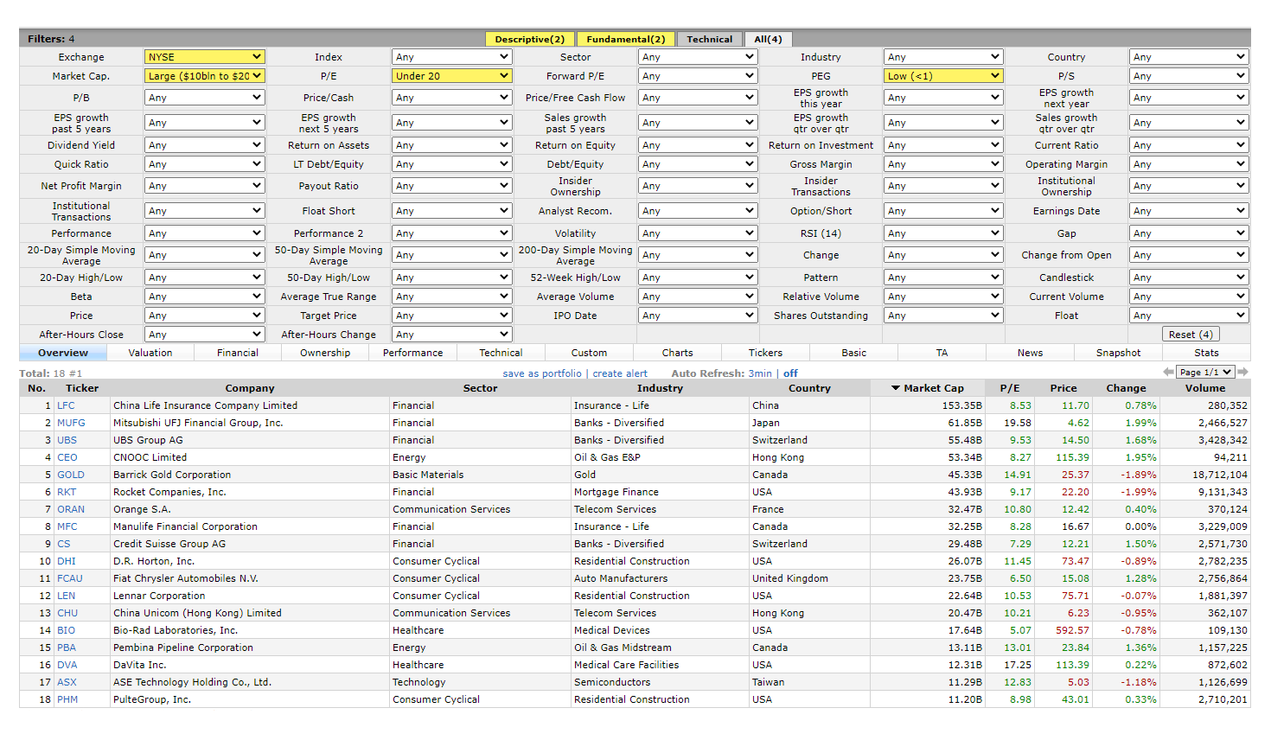This screenshot has width=1271, height=740.
Task: Click the 592.57 price value
Action: [1072, 630]
